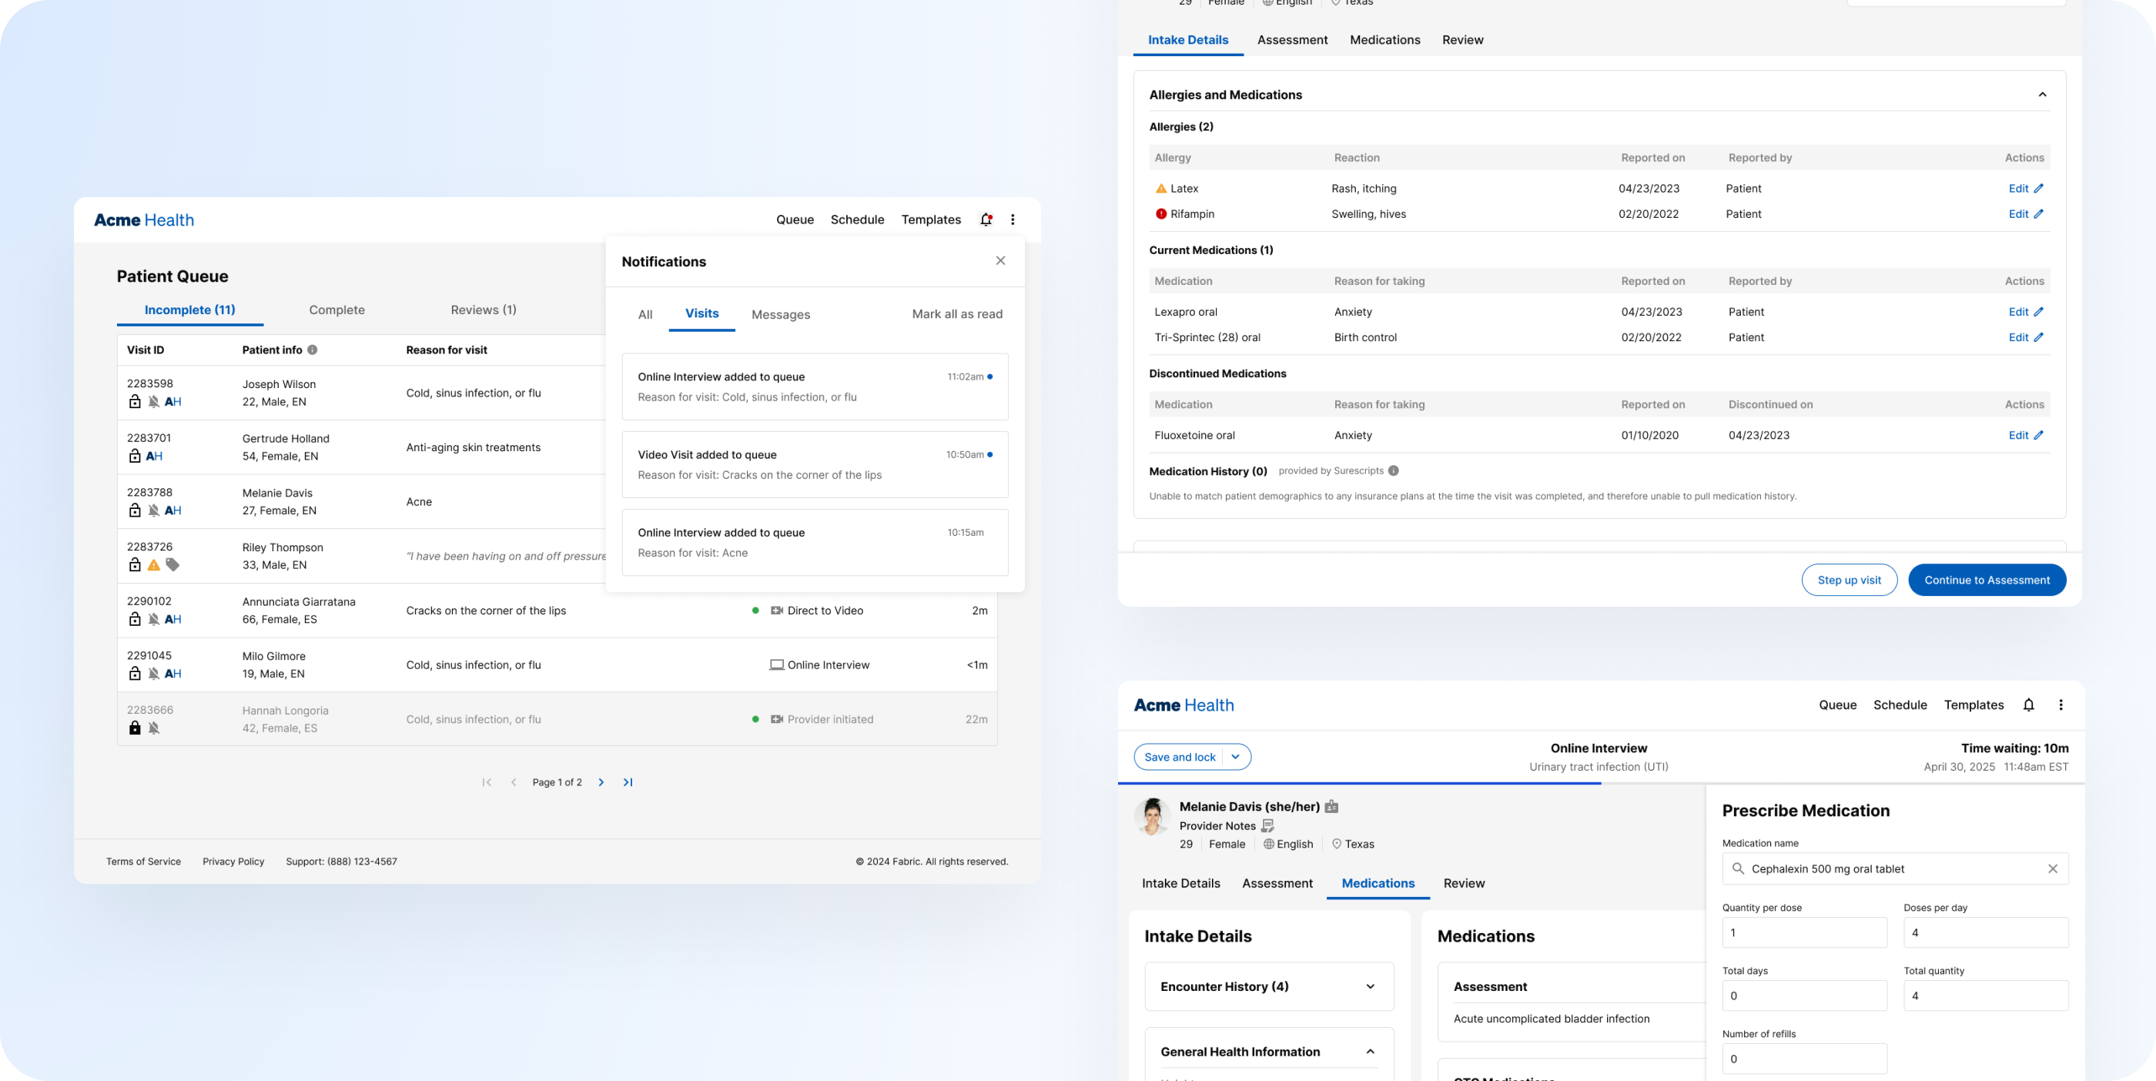Click the pencil edit icon for Latex allergy
The image size is (2156, 1081).
tap(2039, 189)
